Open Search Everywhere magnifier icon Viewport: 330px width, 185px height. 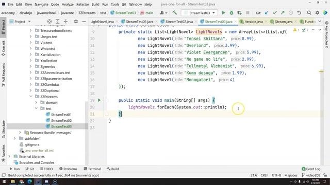(309, 13)
